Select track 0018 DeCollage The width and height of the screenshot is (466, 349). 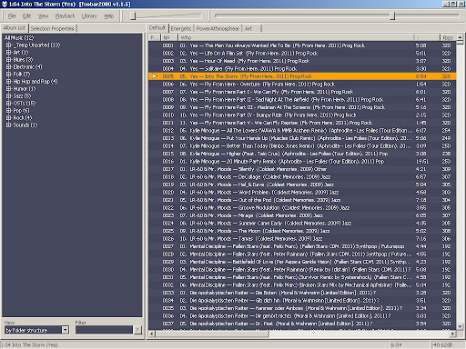pyautogui.click(x=302, y=177)
